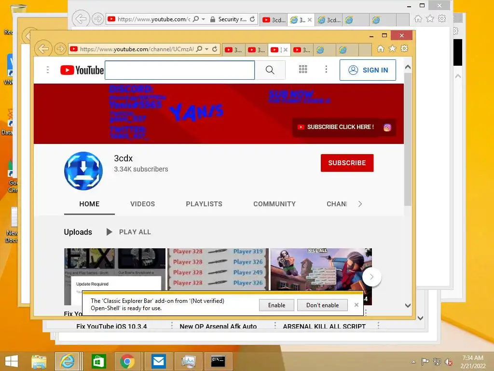Open the YouTube guide hamburger menu

[x=48, y=70]
